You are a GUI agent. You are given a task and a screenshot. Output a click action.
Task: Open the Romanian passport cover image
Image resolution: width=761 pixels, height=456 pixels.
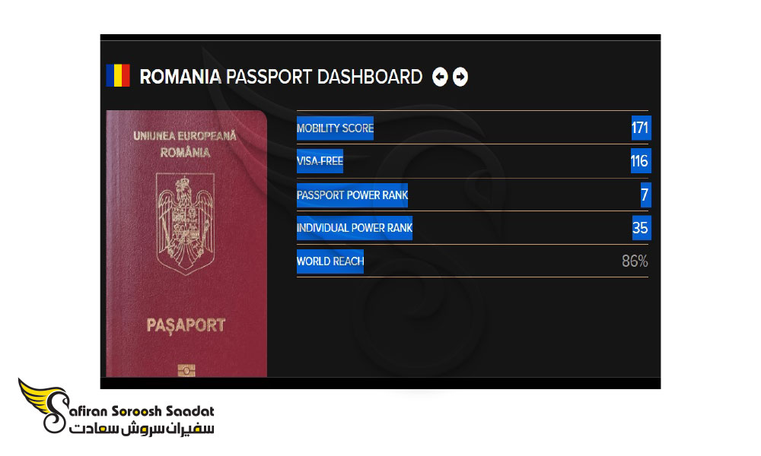(x=186, y=244)
